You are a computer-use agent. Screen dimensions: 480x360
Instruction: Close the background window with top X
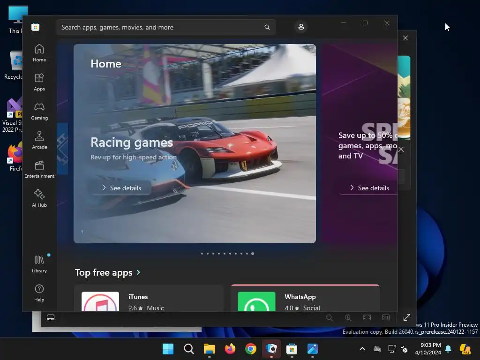click(x=405, y=38)
